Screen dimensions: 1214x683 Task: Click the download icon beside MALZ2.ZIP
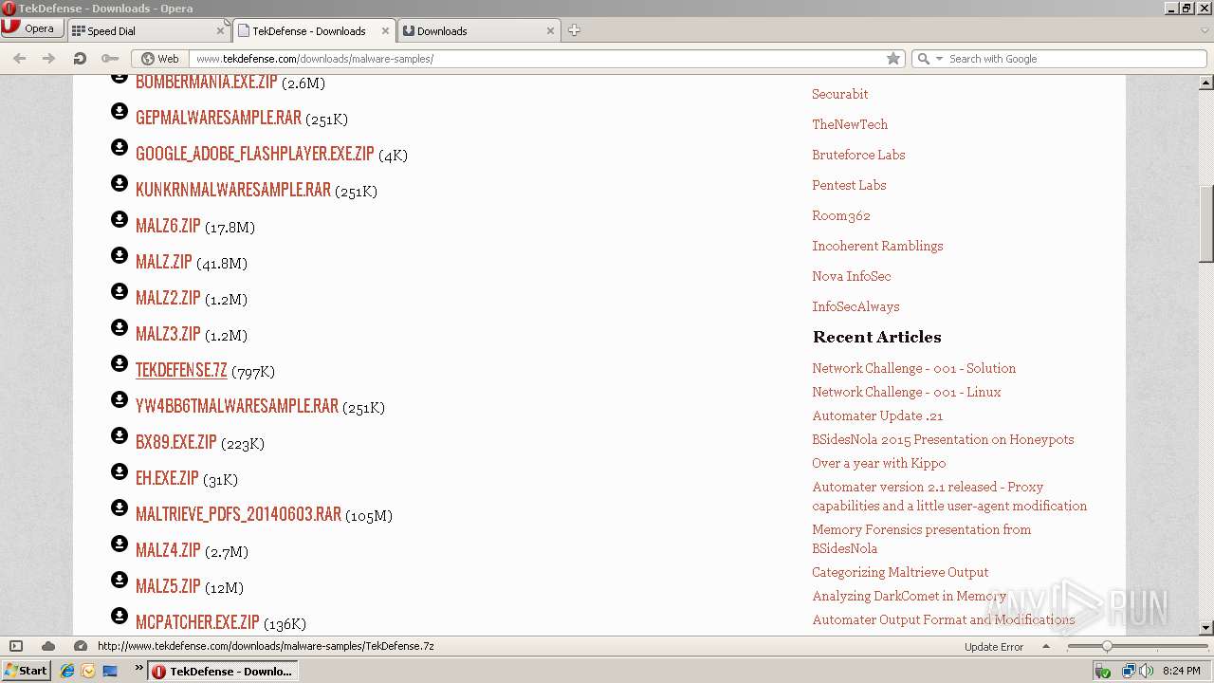(x=120, y=291)
